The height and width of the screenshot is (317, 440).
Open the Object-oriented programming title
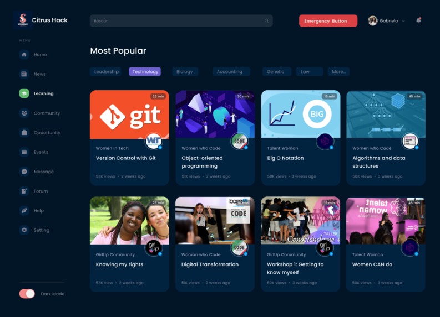coord(202,162)
